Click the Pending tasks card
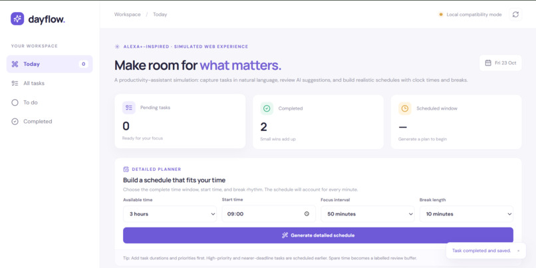This screenshot has width=536, height=268. (180, 121)
